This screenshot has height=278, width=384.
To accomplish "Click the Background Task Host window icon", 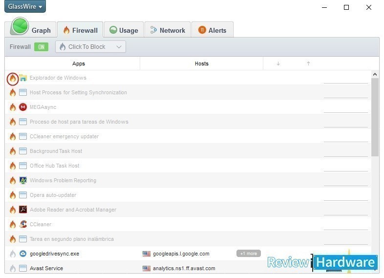I will (23, 151).
